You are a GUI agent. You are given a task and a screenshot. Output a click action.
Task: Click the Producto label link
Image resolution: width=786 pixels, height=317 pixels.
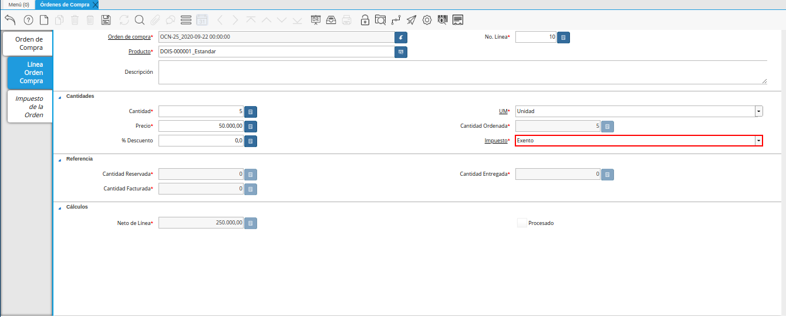point(140,52)
